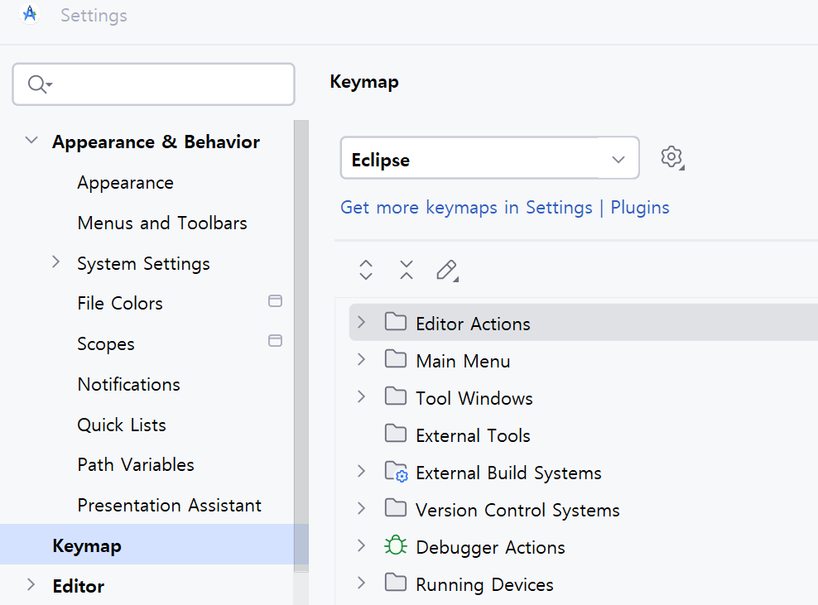The height and width of the screenshot is (605, 818).
Task: Expand the Tool Windows group
Action: [x=361, y=397]
